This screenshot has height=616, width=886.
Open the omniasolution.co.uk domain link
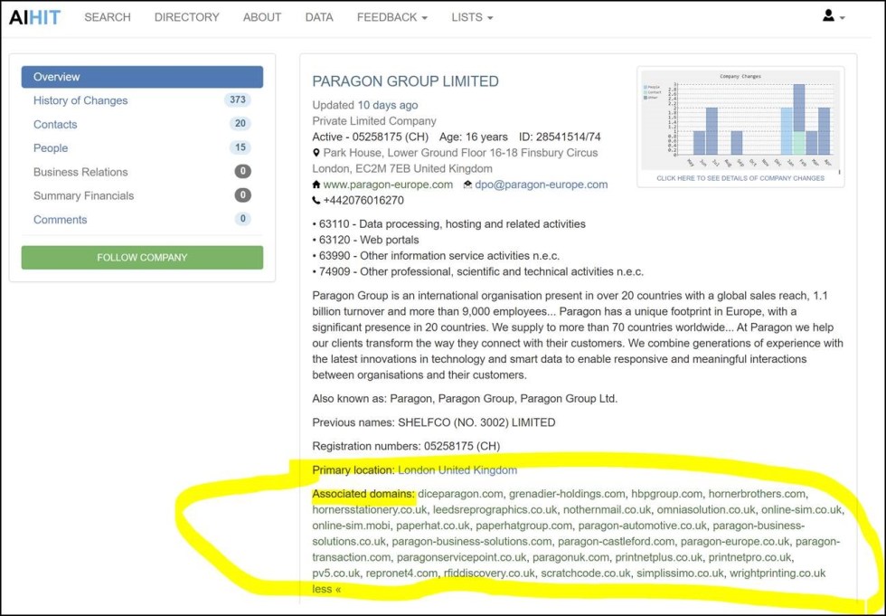(x=706, y=510)
